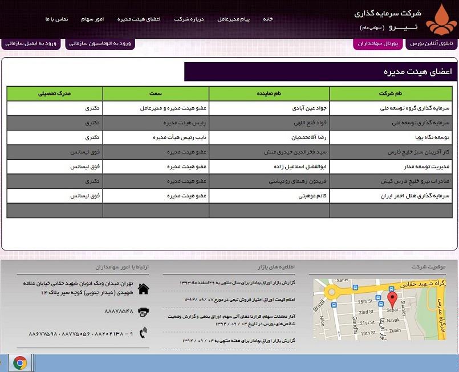459x372 pixels.
Task: Open Chrome from the taskbar
Action: point(20,363)
